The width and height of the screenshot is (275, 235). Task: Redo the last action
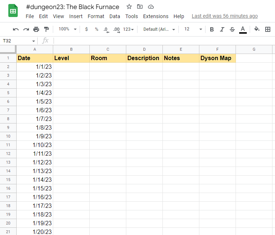pos(26,29)
